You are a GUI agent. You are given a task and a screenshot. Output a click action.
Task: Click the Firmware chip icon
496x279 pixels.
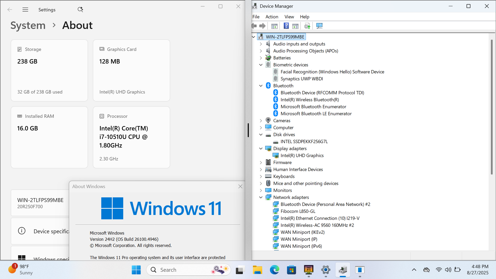point(268,162)
